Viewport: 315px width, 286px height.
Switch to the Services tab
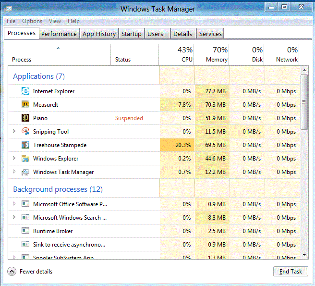[210, 34]
